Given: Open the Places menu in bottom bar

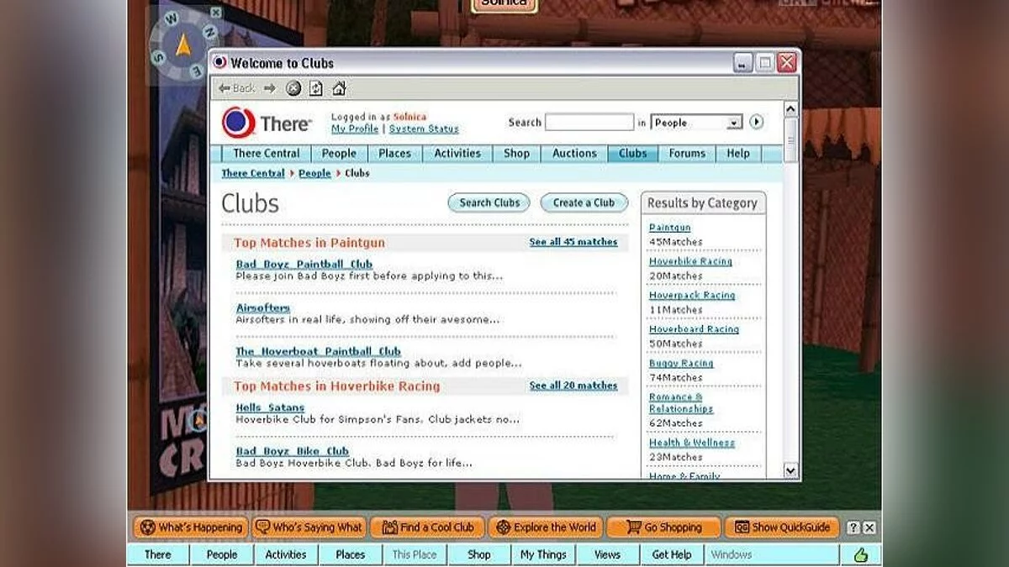Looking at the screenshot, I should [351, 554].
